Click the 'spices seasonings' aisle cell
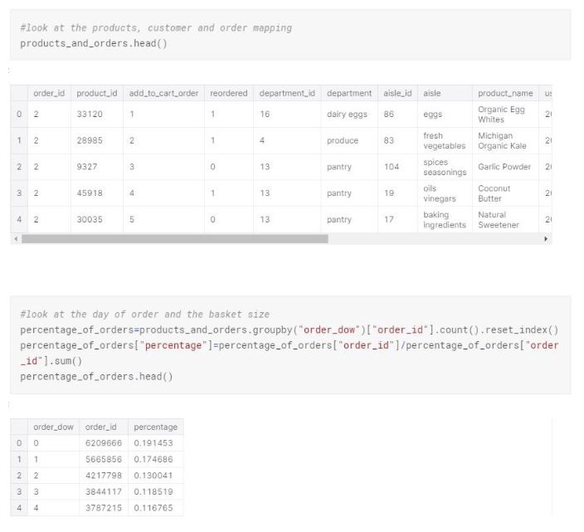The width and height of the screenshot is (584, 532). click(445, 167)
